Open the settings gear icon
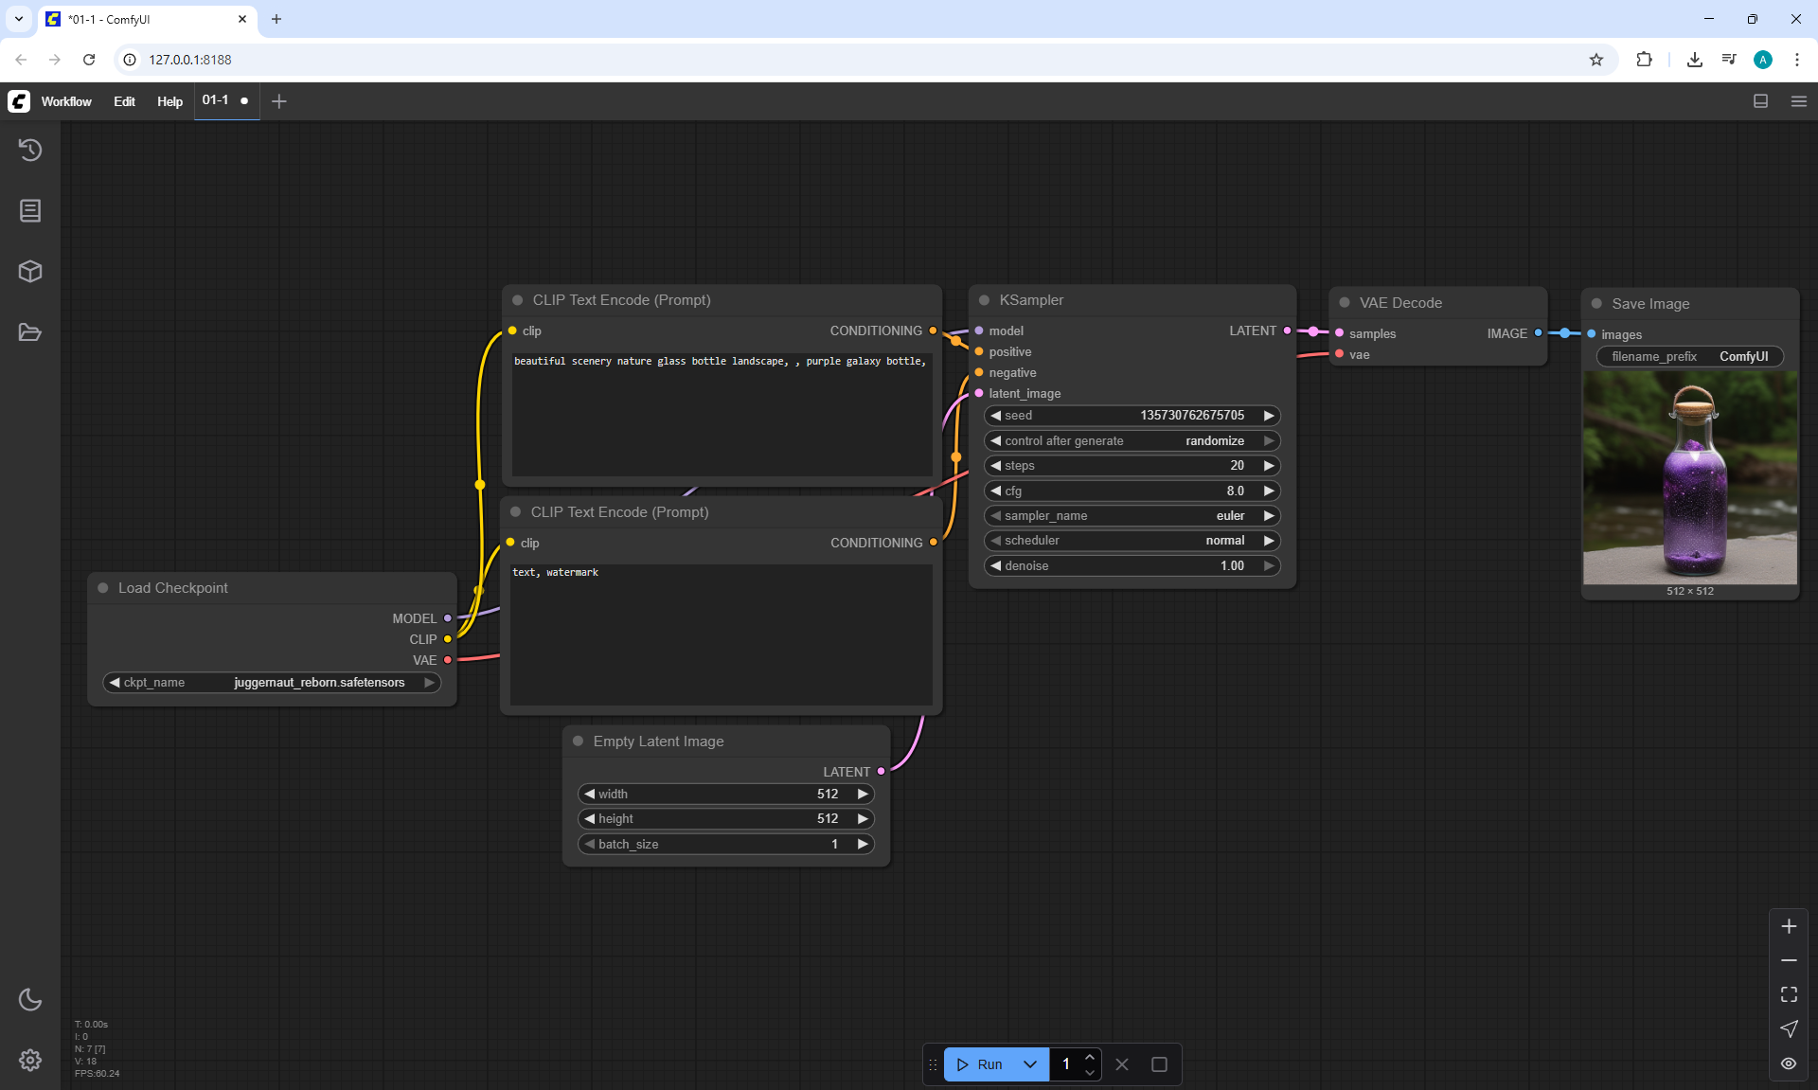 click(x=30, y=1060)
